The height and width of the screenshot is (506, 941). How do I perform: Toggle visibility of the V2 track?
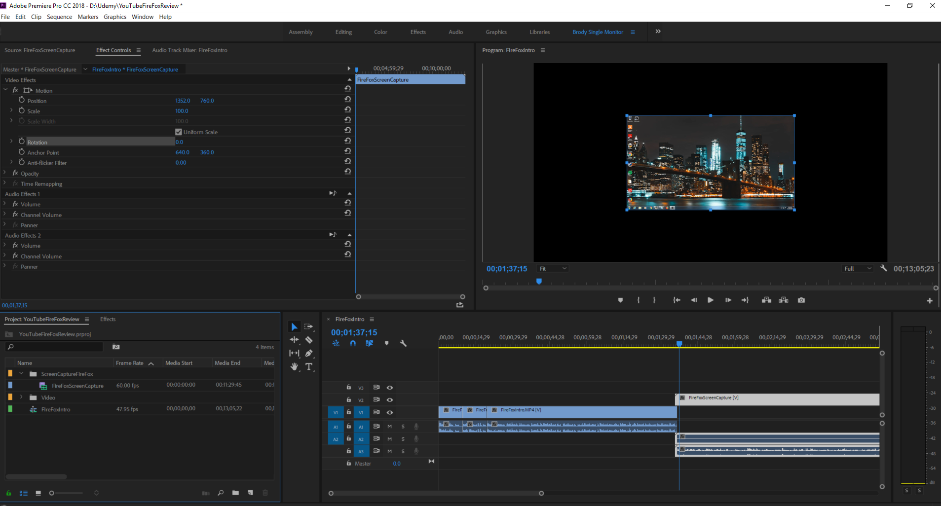pyautogui.click(x=389, y=400)
